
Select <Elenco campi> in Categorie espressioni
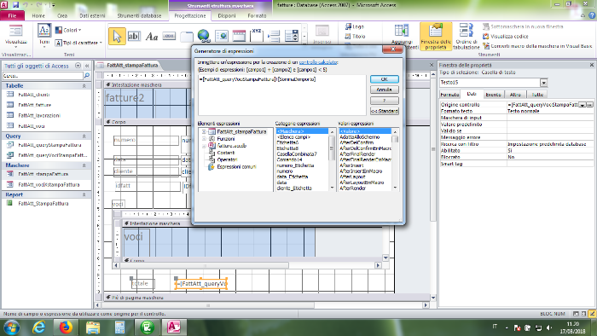click(x=293, y=137)
